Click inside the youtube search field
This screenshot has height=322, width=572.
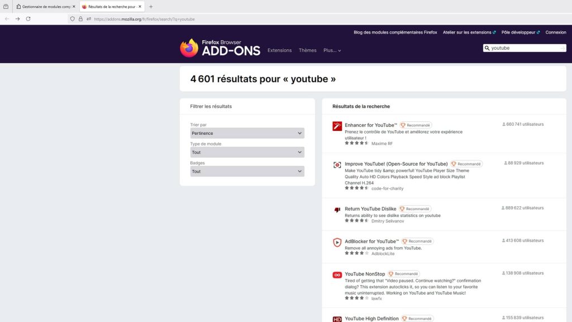tap(525, 48)
